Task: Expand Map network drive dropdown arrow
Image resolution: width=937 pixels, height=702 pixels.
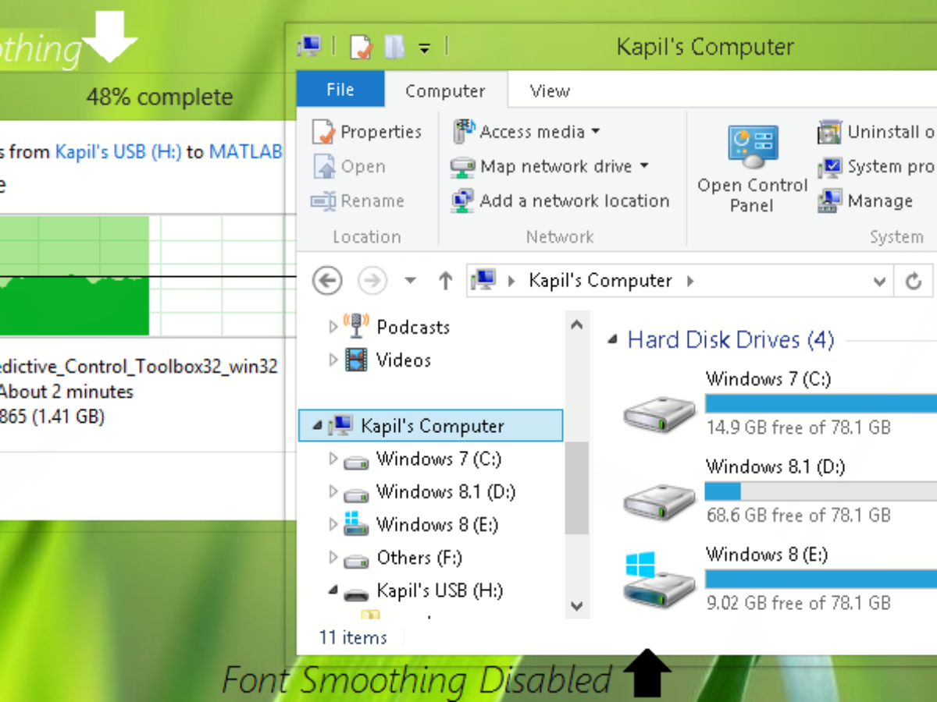Action: tap(644, 166)
